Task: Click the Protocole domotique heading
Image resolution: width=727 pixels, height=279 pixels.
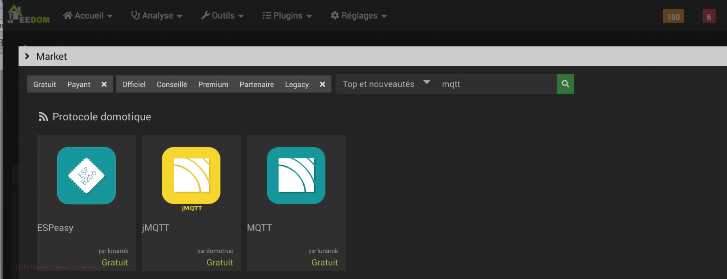Action: coord(102,117)
